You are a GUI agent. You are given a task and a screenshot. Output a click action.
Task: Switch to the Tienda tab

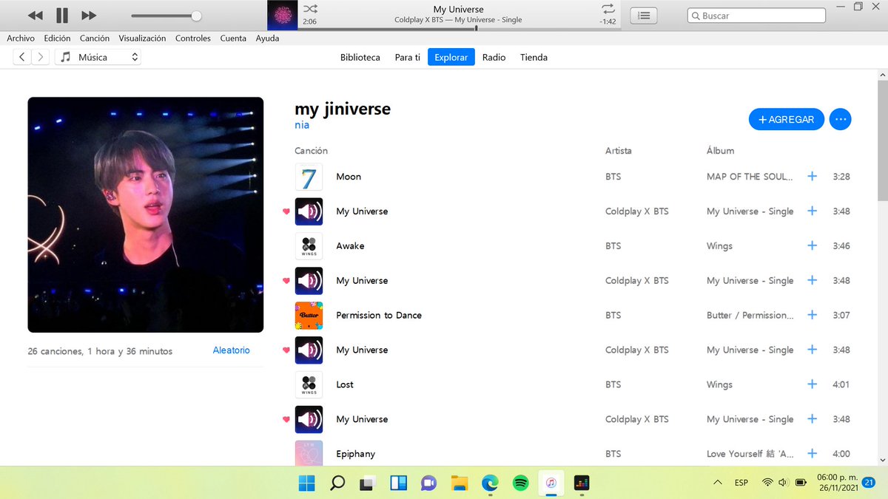pyautogui.click(x=534, y=57)
